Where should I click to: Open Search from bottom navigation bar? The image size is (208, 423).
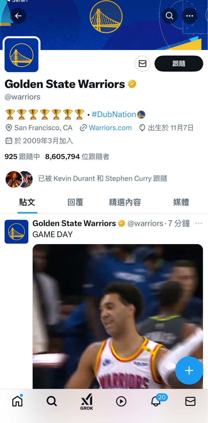(x=52, y=401)
